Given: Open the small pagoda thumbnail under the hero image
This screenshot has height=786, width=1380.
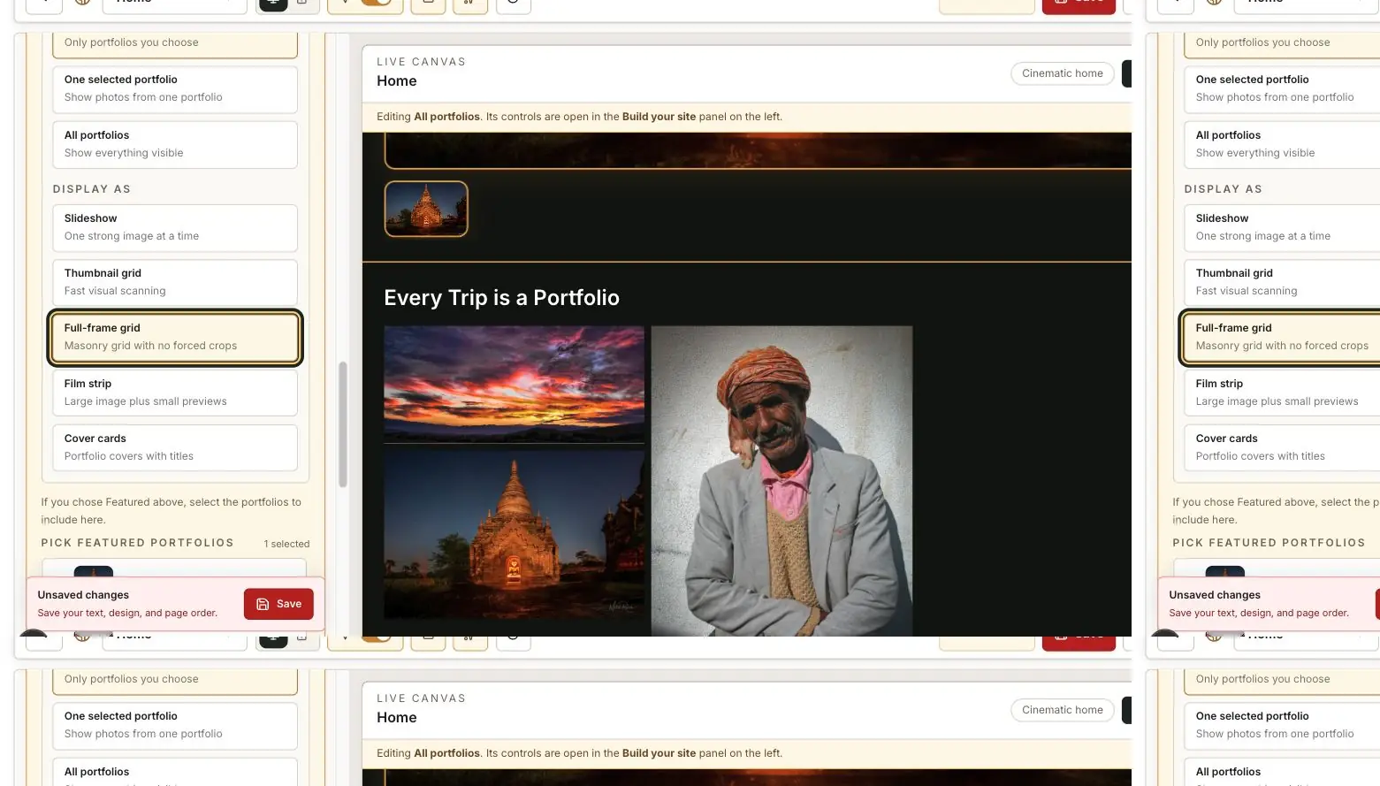Looking at the screenshot, I should (x=426, y=209).
